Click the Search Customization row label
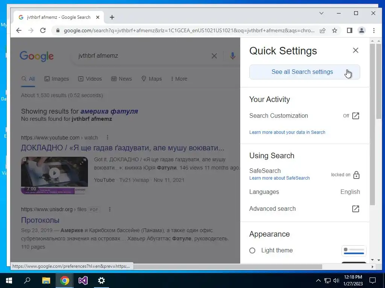 pos(279,116)
